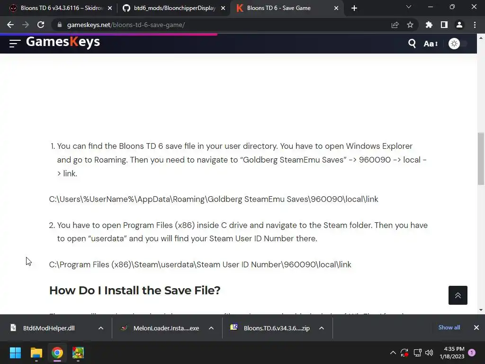The height and width of the screenshot is (364, 485).
Task: Click the Goldberg SteamEmu Saves path text
Action: coord(214,199)
